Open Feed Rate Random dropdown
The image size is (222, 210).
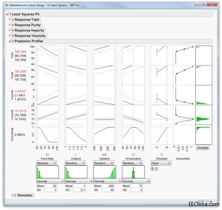click(x=46, y=163)
